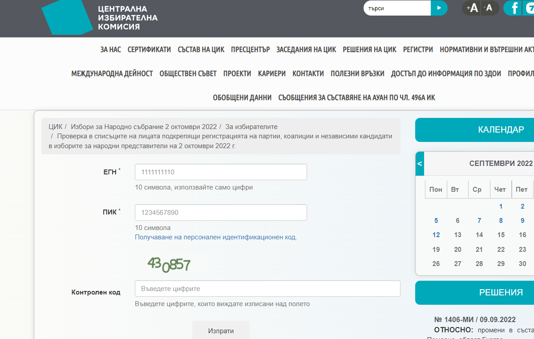Viewport: 534px width, 339px height.
Task: Focus the търси search box
Action: pyautogui.click(x=397, y=8)
